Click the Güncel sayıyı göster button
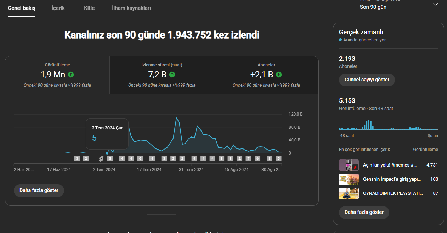The image size is (447, 233). [367, 80]
